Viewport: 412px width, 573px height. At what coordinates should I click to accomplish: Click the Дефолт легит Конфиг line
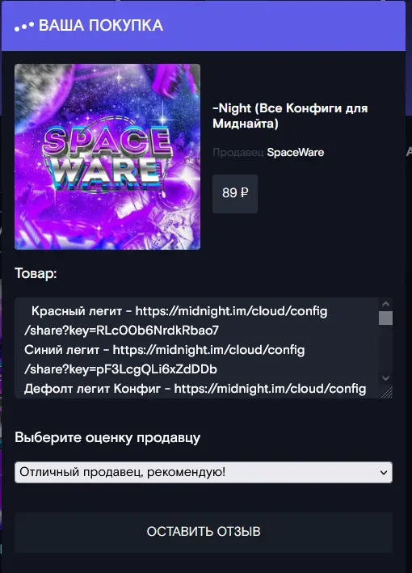(195, 389)
